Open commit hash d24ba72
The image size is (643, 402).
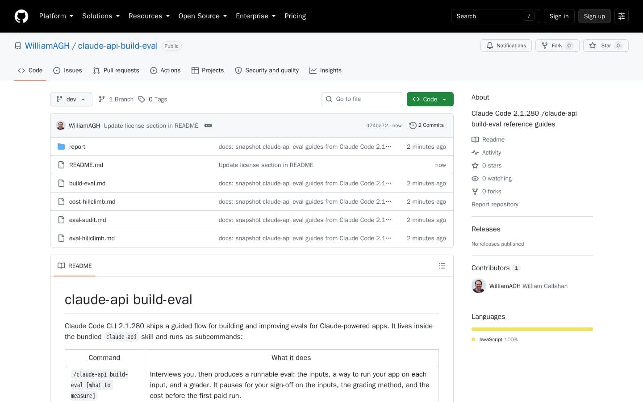tap(377, 126)
